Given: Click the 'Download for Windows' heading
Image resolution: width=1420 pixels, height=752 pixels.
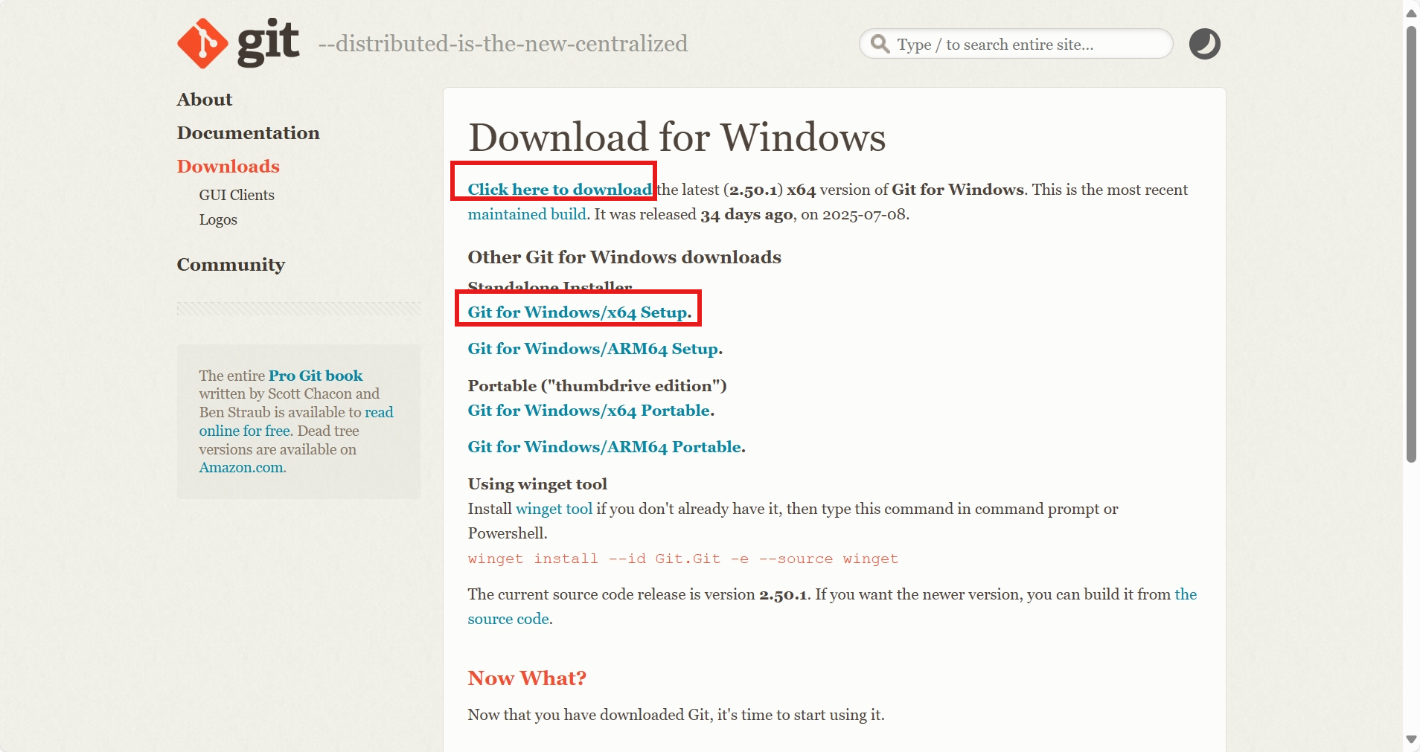Looking at the screenshot, I should click(x=677, y=138).
